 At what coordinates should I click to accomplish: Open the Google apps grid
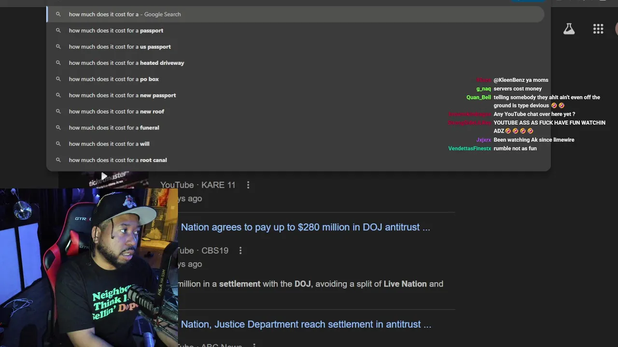click(x=598, y=29)
